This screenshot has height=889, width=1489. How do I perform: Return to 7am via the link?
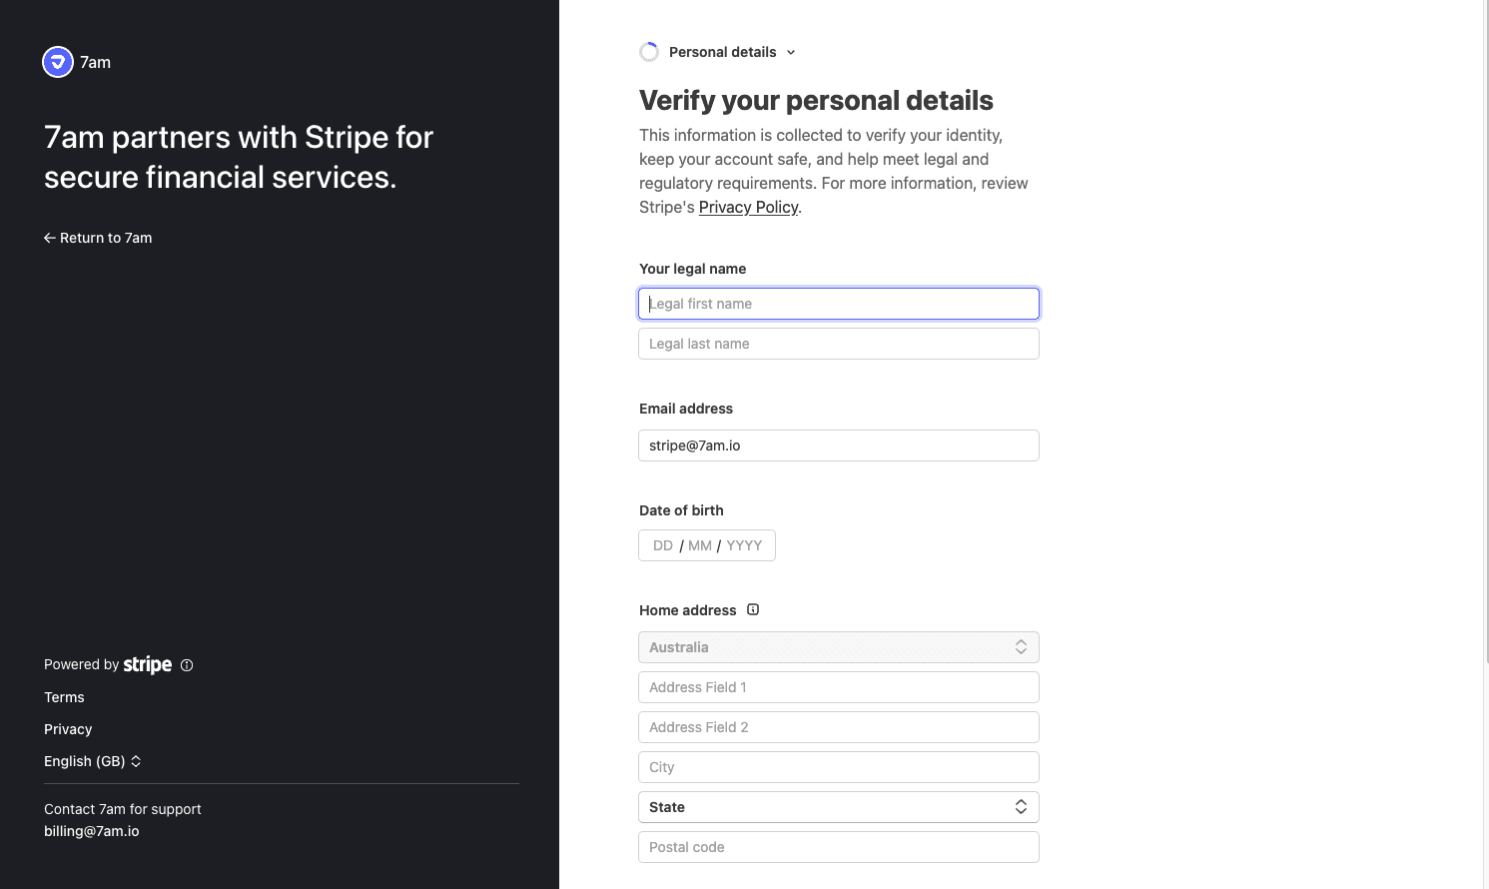point(105,238)
